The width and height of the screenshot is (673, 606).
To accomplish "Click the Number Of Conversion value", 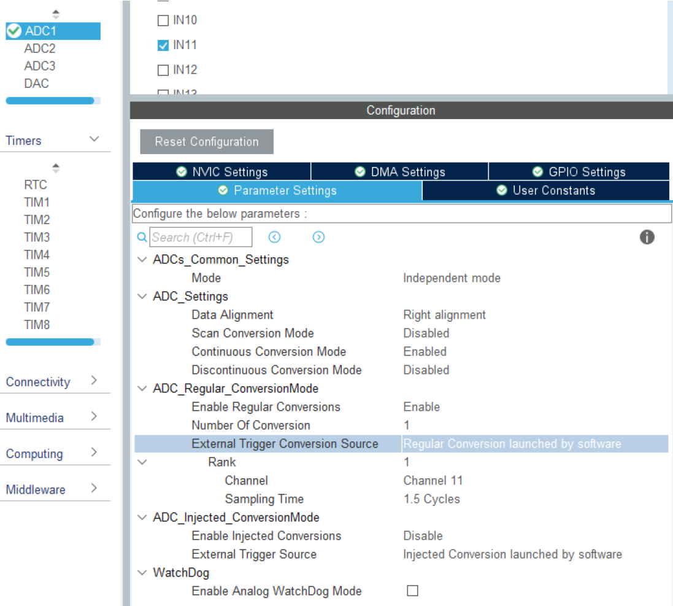I will pyautogui.click(x=407, y=425).
